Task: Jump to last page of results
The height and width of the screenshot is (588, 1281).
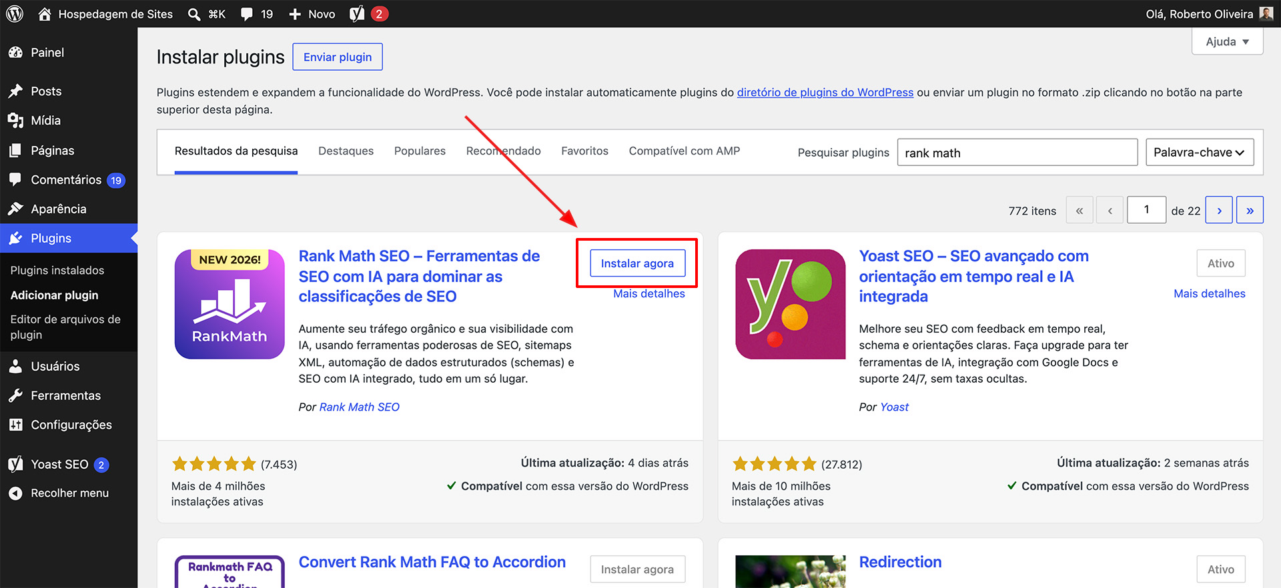Action: click(x=1250, y=210)
